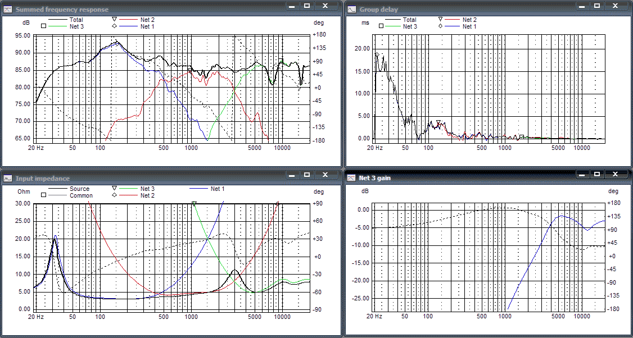This screenshot has width=633, height=338.
Task: Select the red Net 2 legend line in Summed frequency response
Action: coord(127,19)
